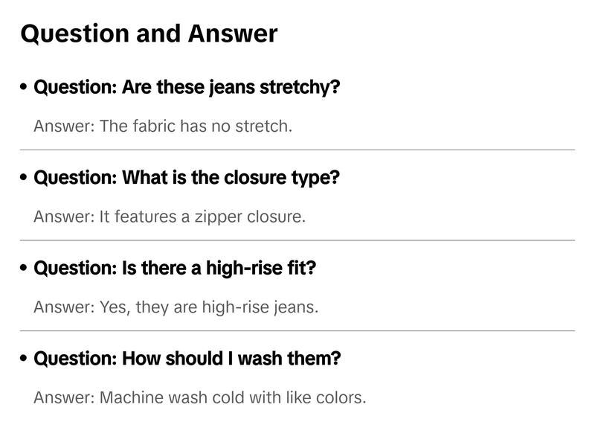Click the divider line below the stretch answer
Image resolution: width=595 pixels, height=445 pixels.
tap(297, 150)
